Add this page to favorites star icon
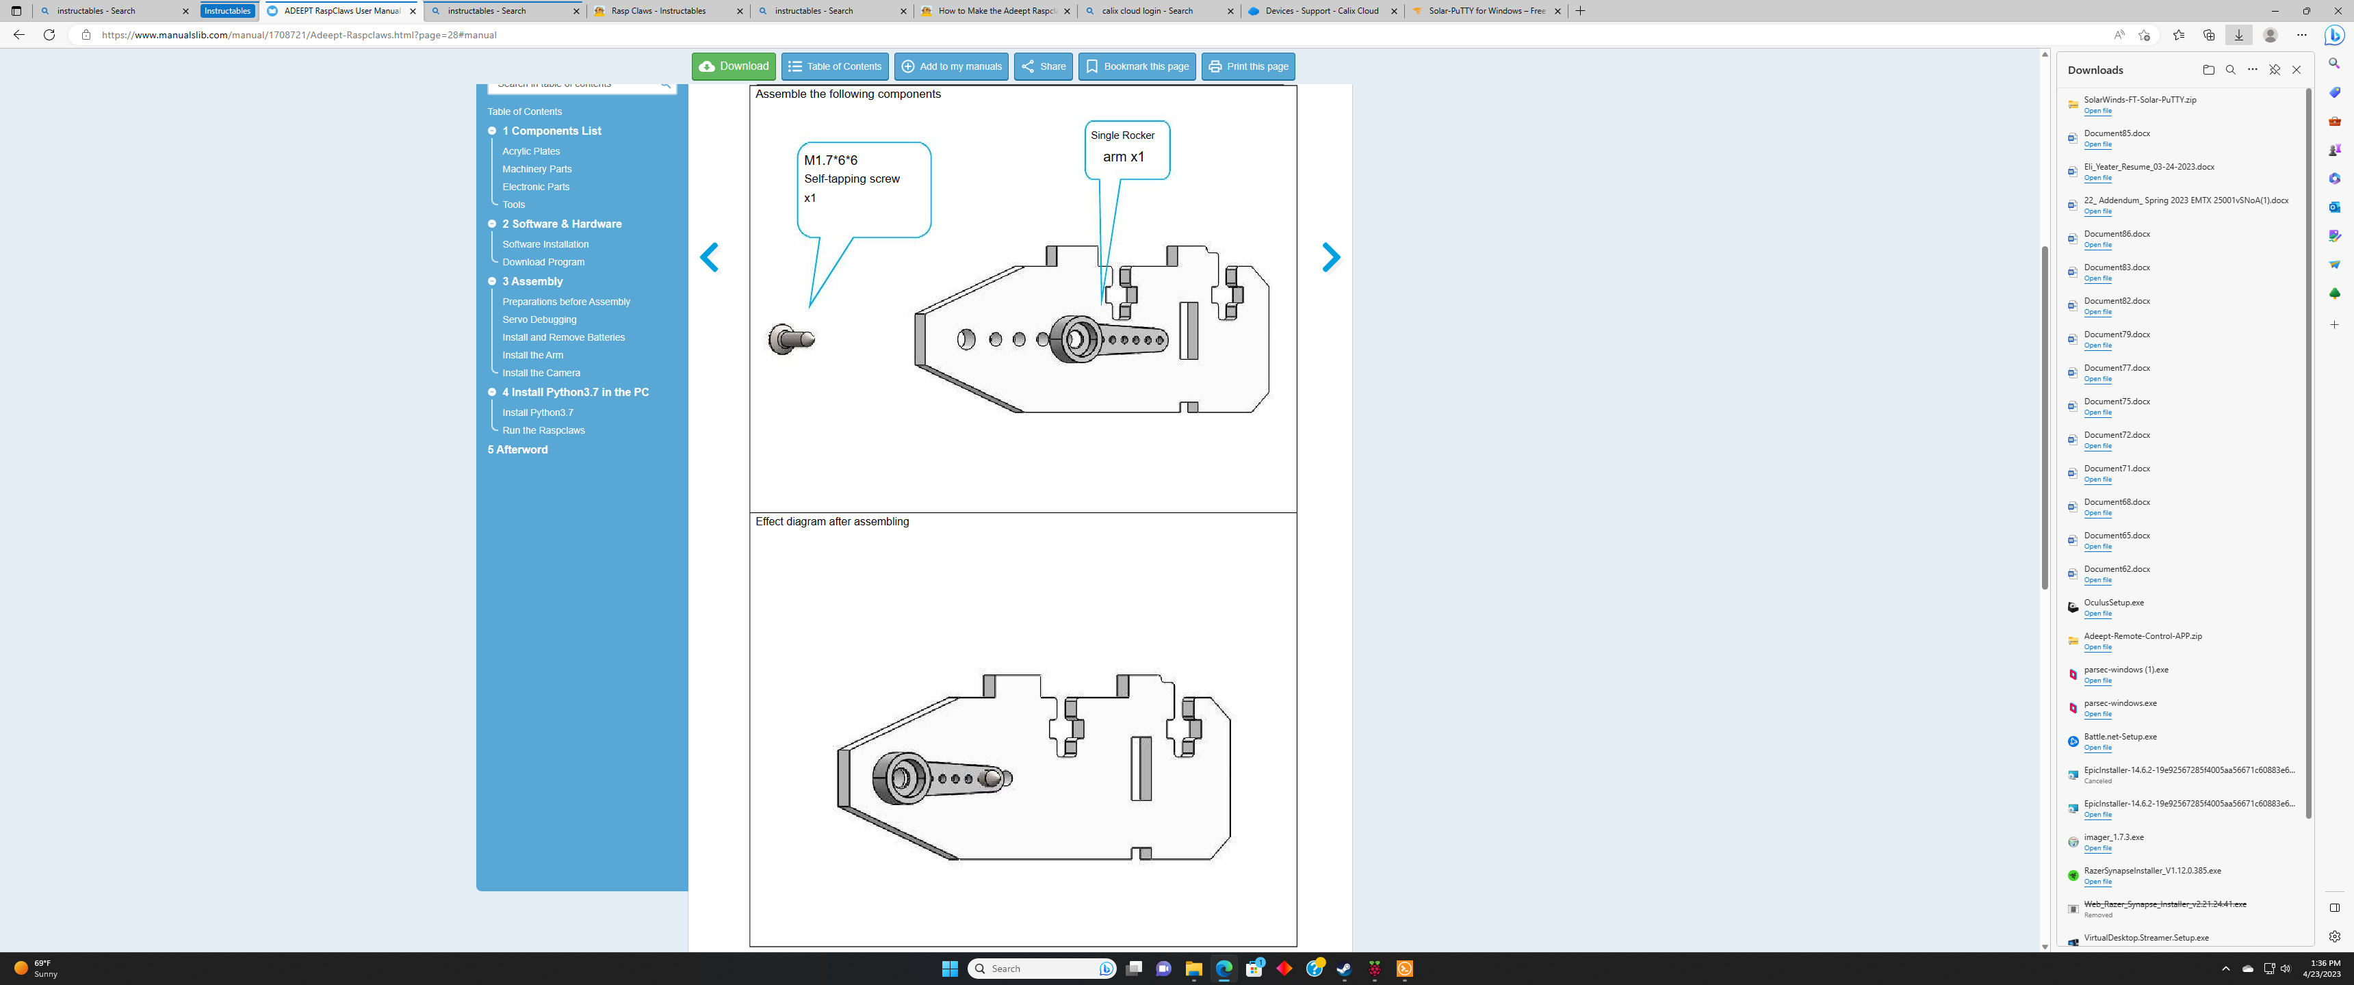 (x=2145, y=35)
